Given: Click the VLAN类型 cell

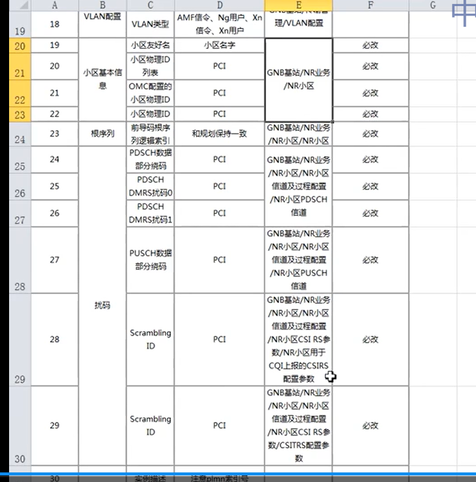Looking at the screenshot, I should pos(150,24).
